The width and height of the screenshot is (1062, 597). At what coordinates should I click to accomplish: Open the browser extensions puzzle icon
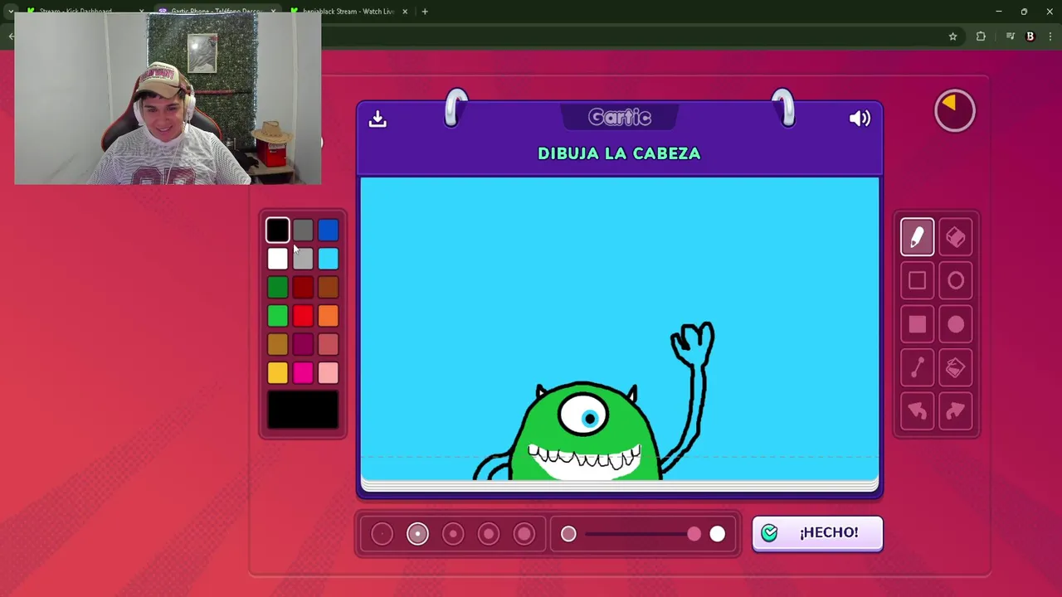tap(981, 36)
